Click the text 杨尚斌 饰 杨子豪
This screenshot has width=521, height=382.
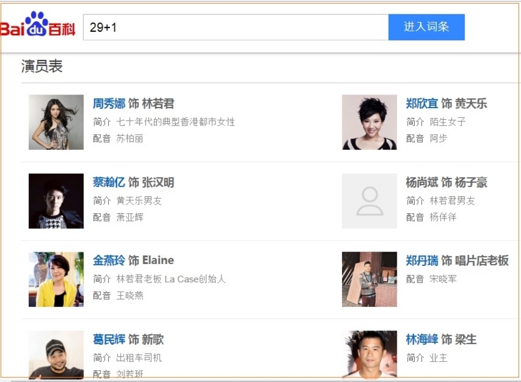coord(446,182)
